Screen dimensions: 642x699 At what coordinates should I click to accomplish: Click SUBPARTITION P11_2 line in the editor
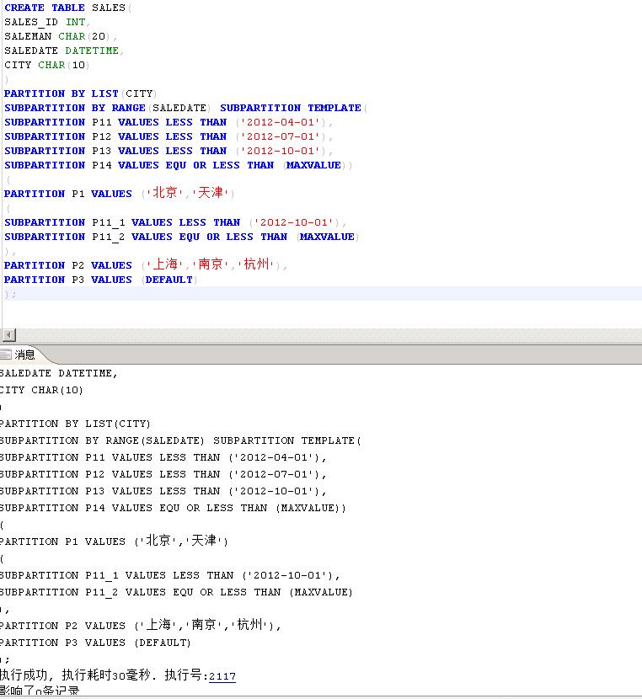[x=181, y=237]
